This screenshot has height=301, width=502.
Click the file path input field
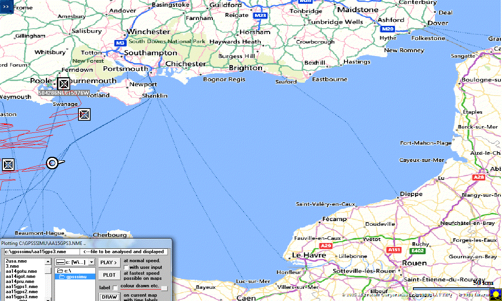(42, 252)
